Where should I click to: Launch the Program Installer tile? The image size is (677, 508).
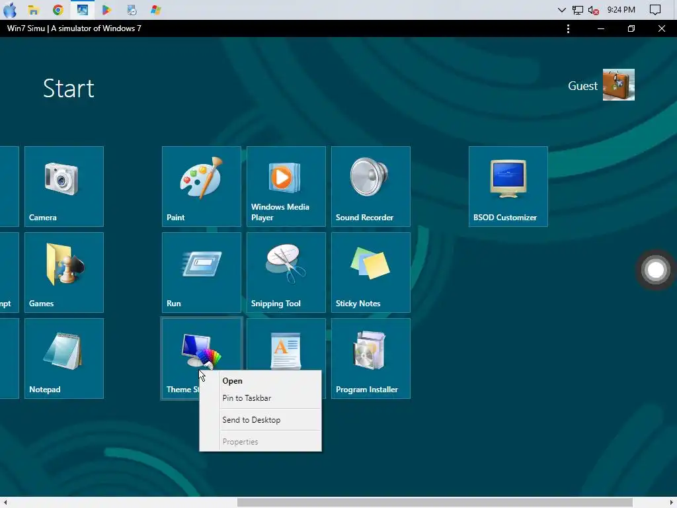point(370,358)
